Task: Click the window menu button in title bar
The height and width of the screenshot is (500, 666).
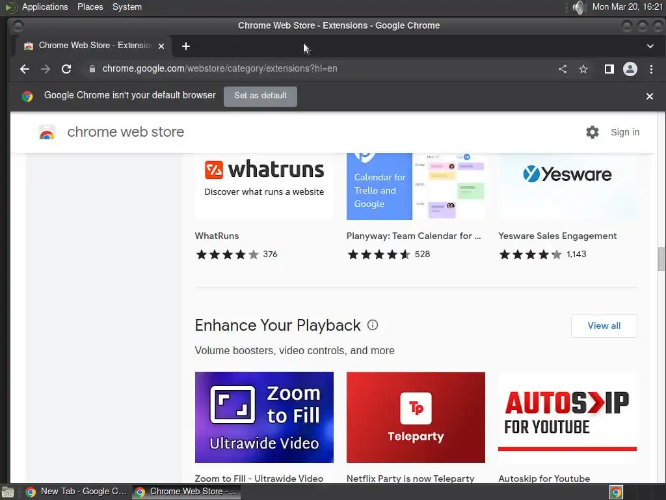Action: pos(18,26)
